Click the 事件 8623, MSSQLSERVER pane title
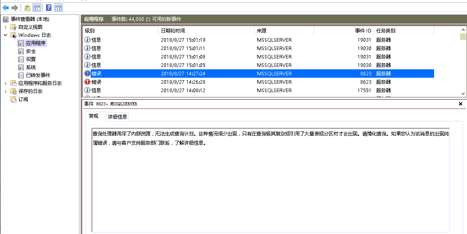Screen dimensions: 467x234 [110, 104]
